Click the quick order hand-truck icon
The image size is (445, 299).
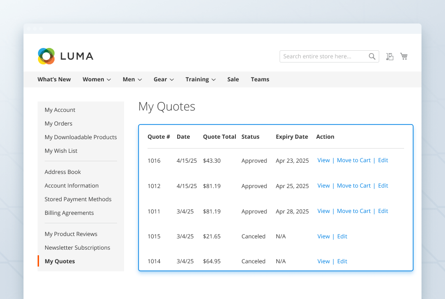coord(390,56)
